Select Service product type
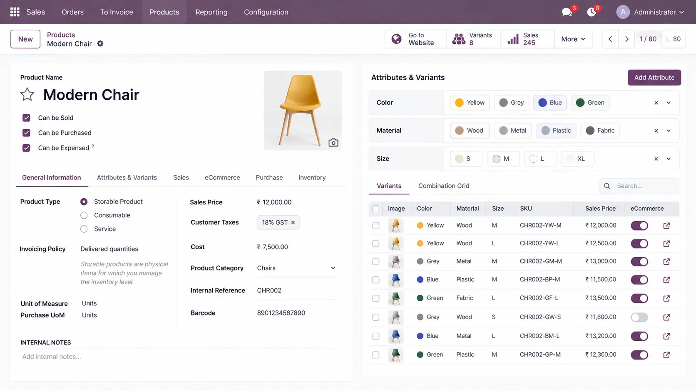The width and height of the screenshot is (696, 391). click(x=84, y=229)
